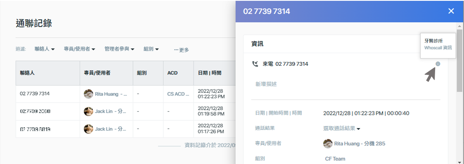The width and height of the screenshot is (464, 164).
Task: Click Jack Lin avatar in 01:19:58 PM row
Action: click(x=88, y=111)
